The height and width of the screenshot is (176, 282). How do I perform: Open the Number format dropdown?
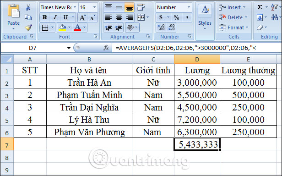(189, 7)
